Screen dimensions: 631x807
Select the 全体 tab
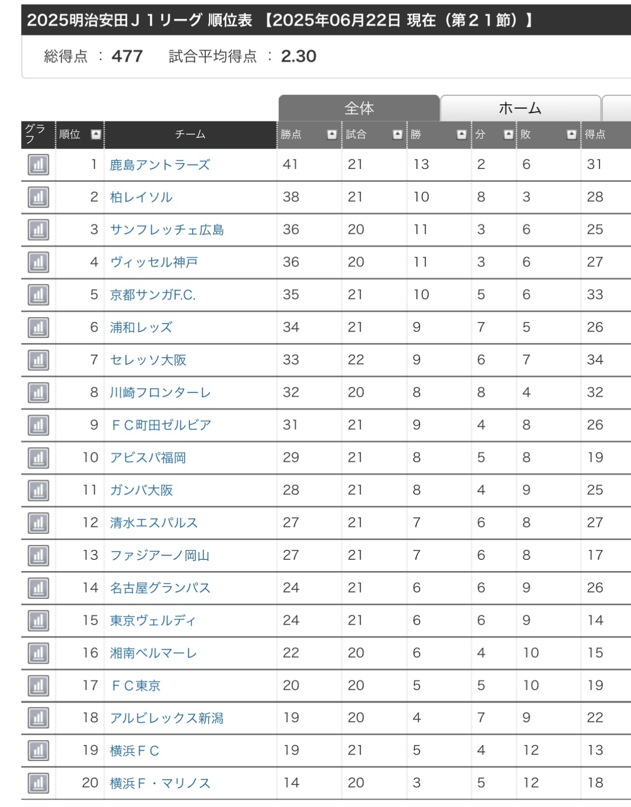click(x=359, y=109)
